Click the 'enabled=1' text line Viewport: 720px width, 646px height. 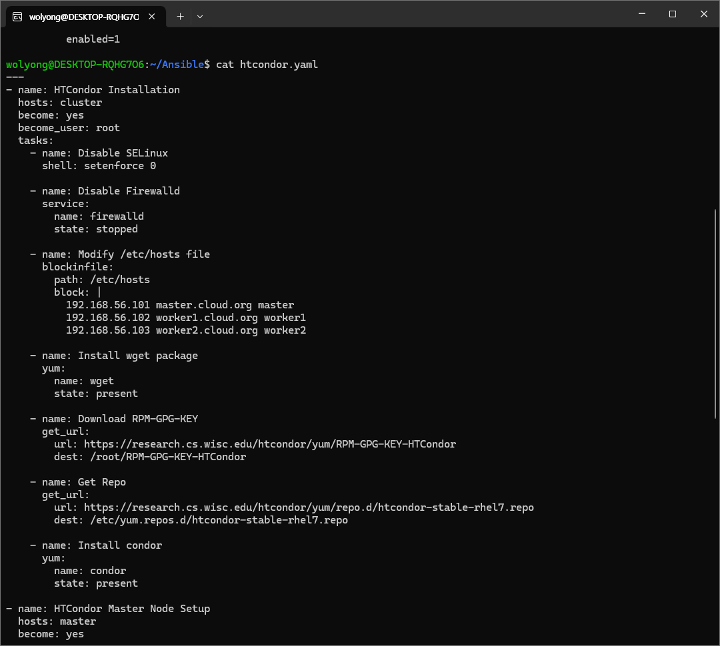point(93,39)
